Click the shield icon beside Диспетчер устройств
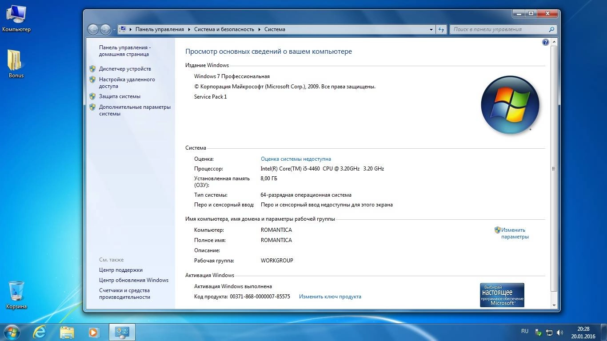The height and width of the screenshot is (341, 607). [x=92, y=69]
